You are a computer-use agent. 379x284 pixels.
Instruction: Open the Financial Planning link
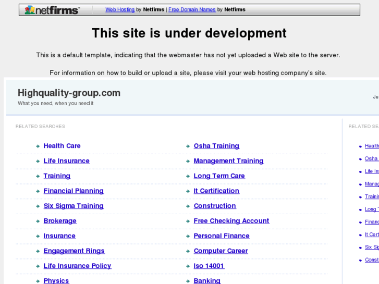pyautogui.click(x=74, y=191)
